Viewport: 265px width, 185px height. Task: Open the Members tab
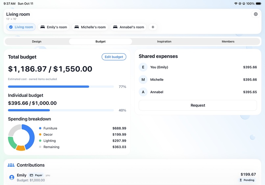click(228, 41)
